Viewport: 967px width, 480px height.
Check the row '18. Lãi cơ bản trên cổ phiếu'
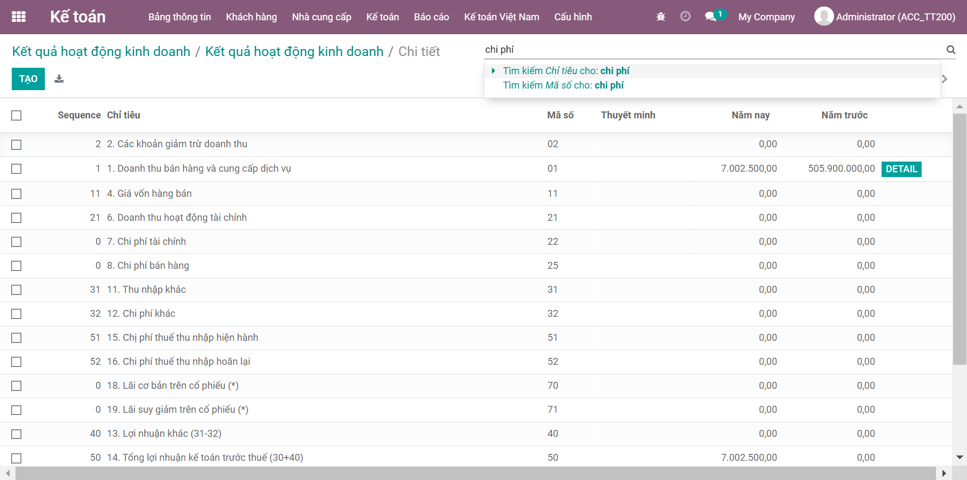point(17,386)
